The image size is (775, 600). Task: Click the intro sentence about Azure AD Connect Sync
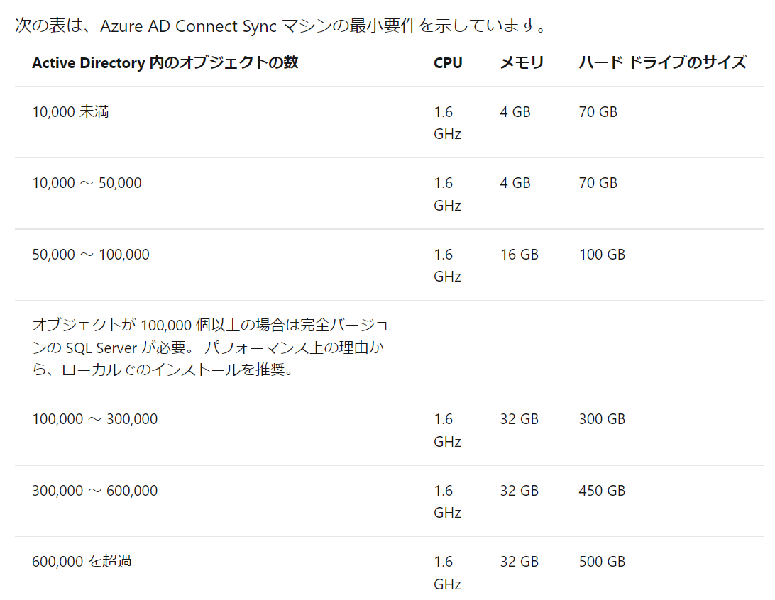click(280, 26)
